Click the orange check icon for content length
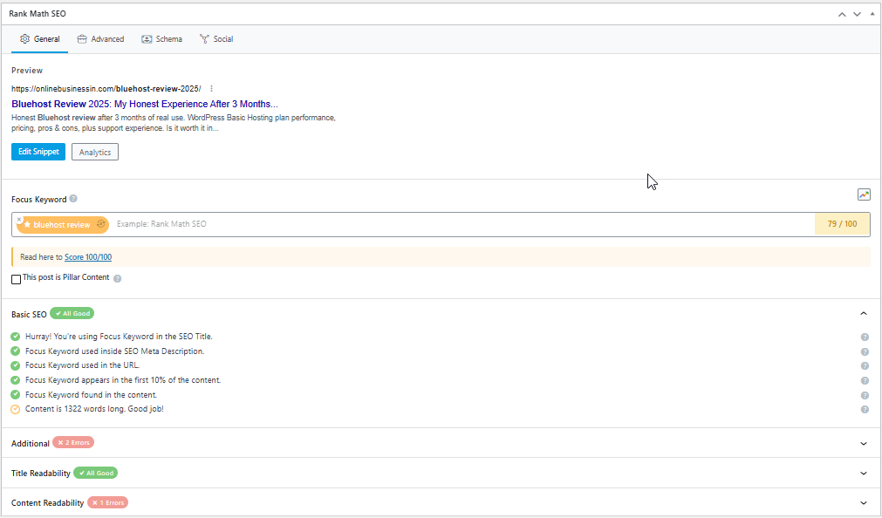Image resolution: width=882 pixels, height=518 pixels. (x=15, y=410)
